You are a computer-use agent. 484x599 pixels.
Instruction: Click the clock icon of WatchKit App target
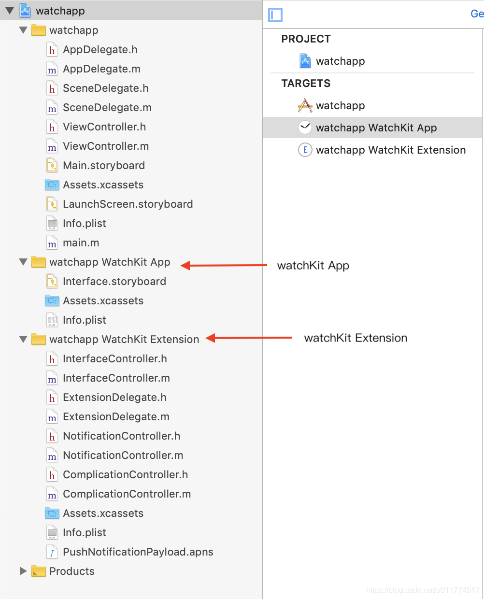click(305, 128)
